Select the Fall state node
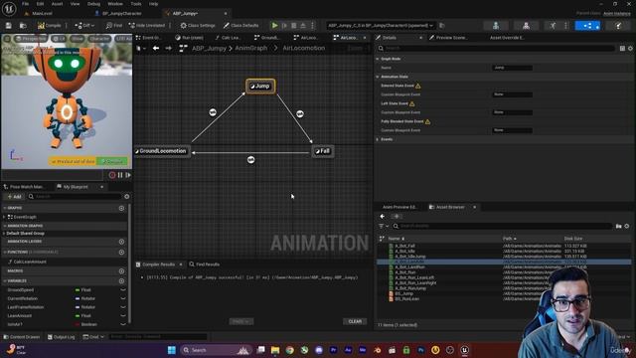The width and height of the screenshot is (636, 358). pyautogui.click(x=323, y=151)
